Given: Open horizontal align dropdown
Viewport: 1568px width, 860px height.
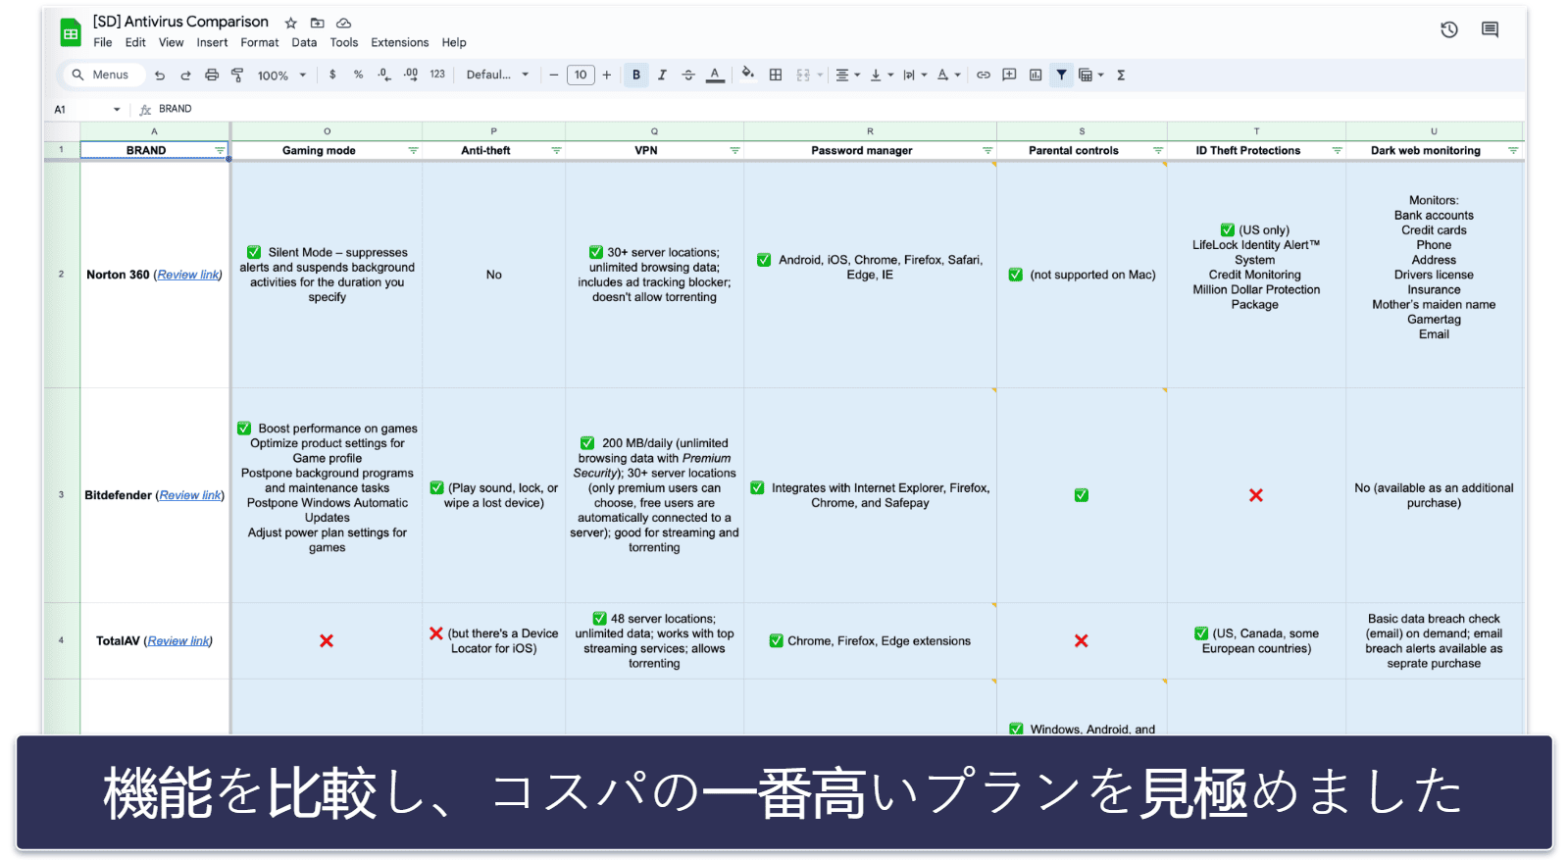Looking at the screenshot, I should tap(847, 75).
